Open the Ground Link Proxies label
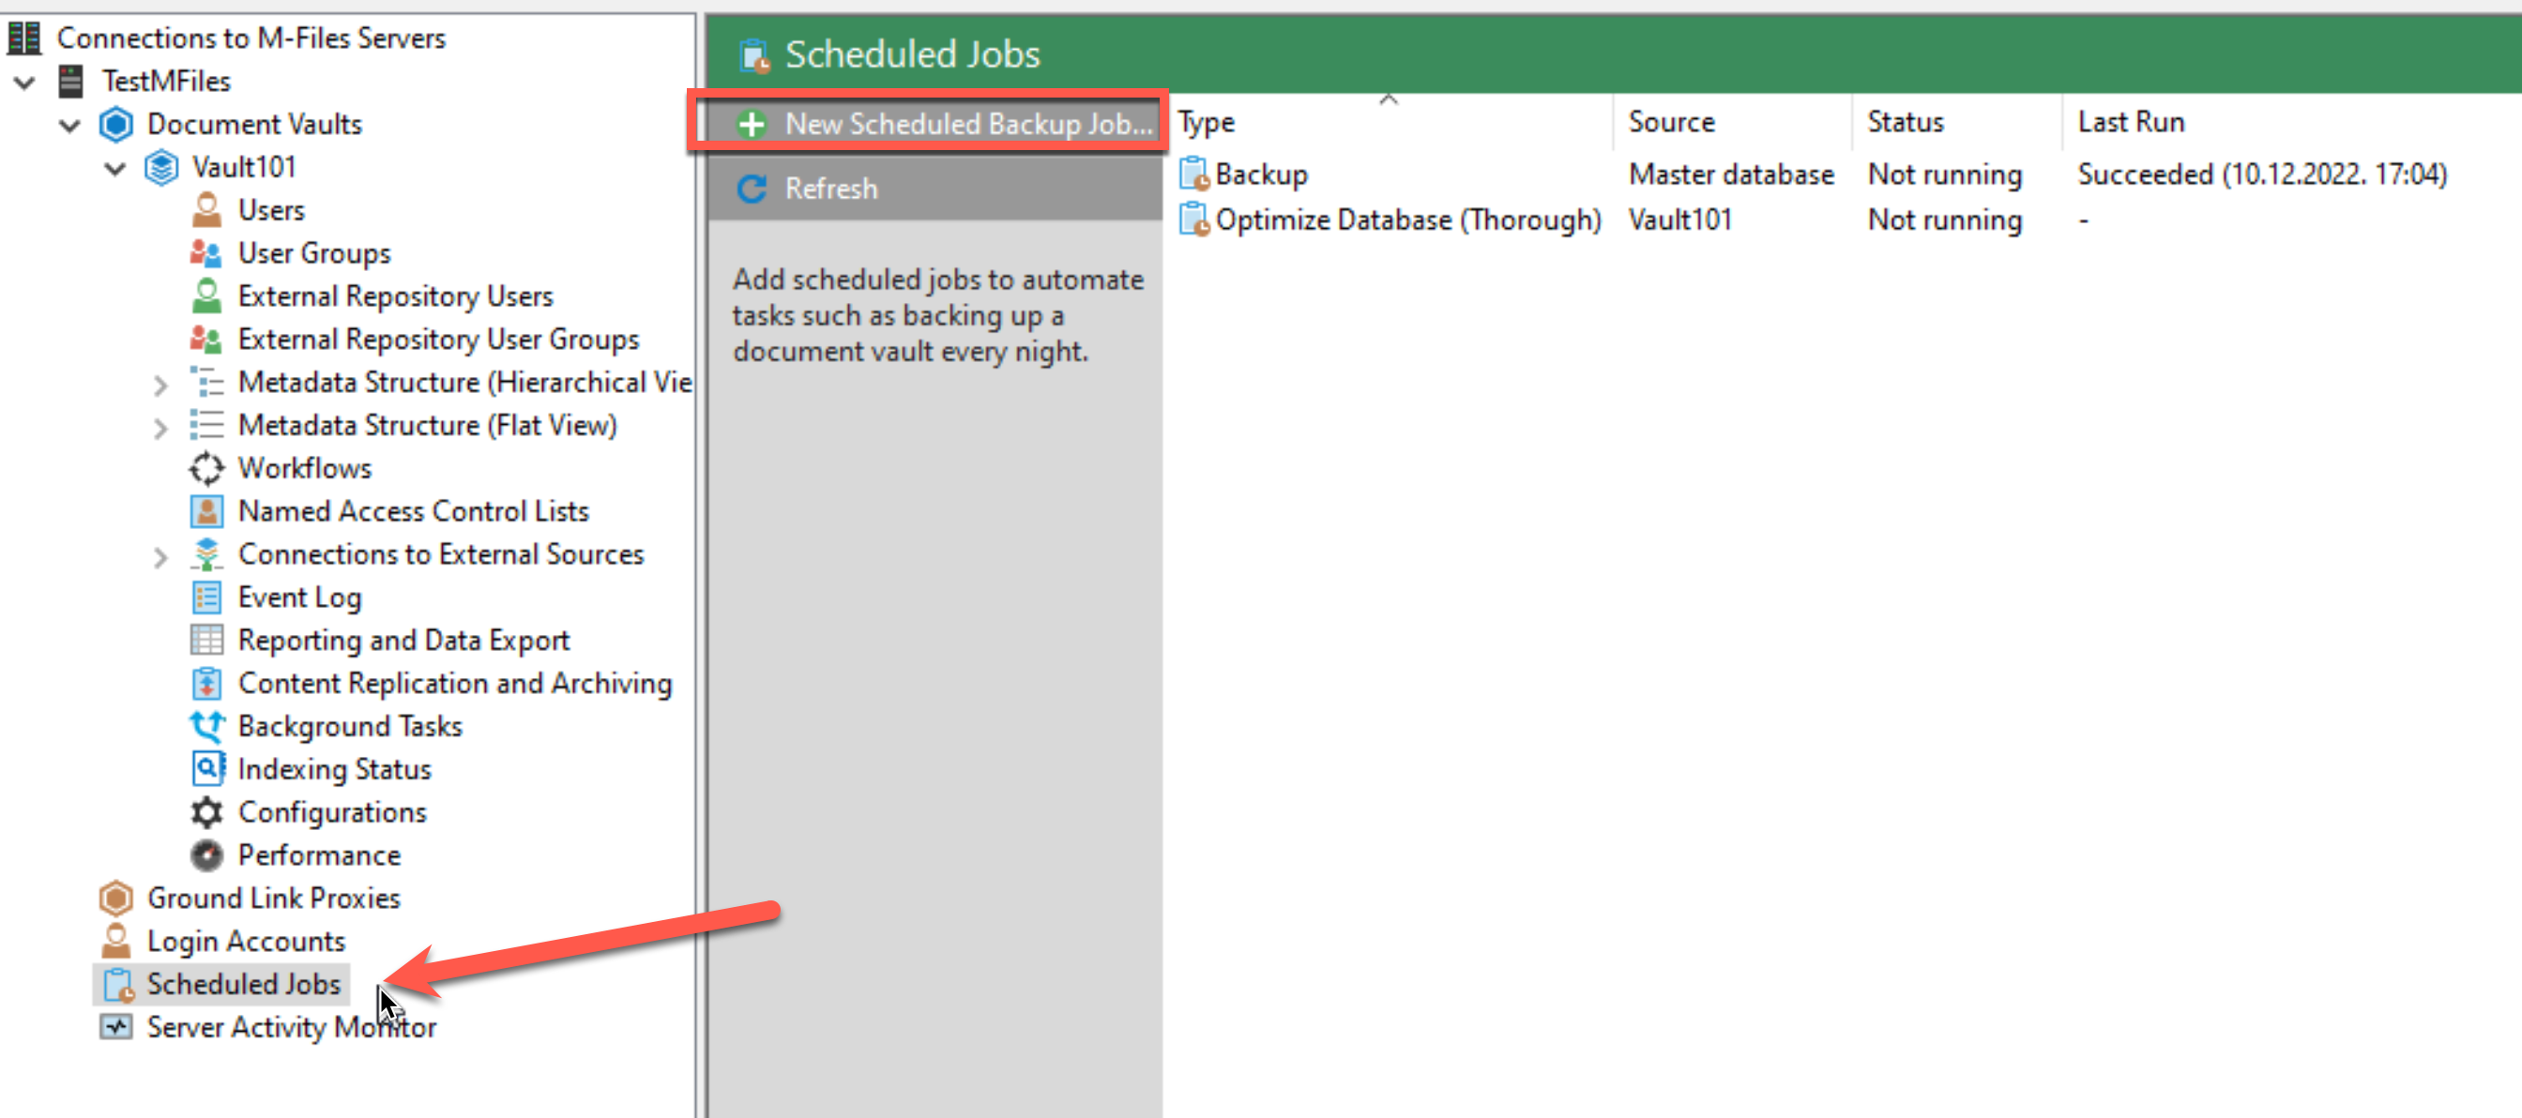 coord(273,898)
